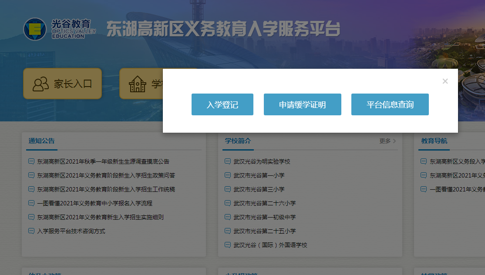The width and height of the screenshot is (485, 275).
Task: Click message icon beside 武汉光谷（国际）外国语学校
Action: [228, 245]
